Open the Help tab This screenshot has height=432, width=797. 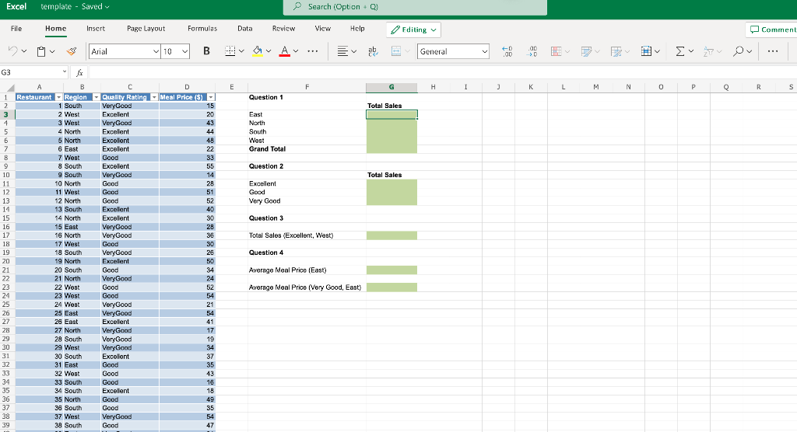(x=357, y=29)
